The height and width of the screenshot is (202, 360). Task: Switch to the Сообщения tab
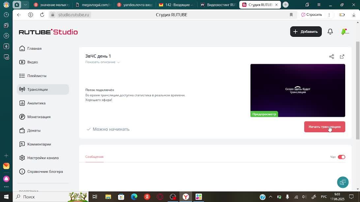(94, 157)
